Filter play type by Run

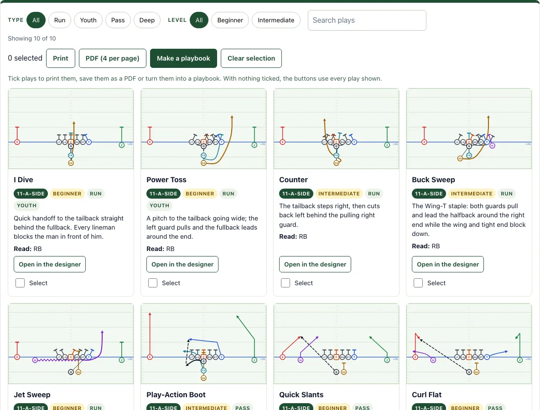[x=60, y=20]
